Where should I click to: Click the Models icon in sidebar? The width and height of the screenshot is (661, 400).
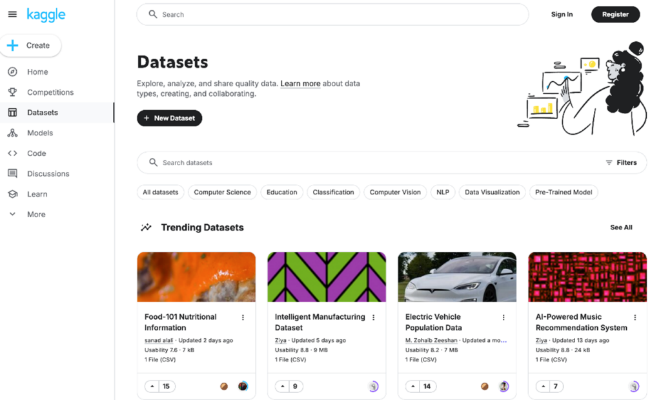pos(12,133)
